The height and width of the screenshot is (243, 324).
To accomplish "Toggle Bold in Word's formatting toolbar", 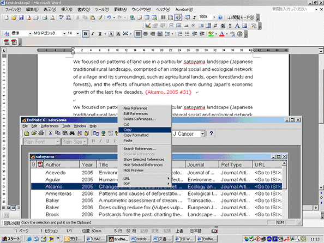I will point(85,34).
